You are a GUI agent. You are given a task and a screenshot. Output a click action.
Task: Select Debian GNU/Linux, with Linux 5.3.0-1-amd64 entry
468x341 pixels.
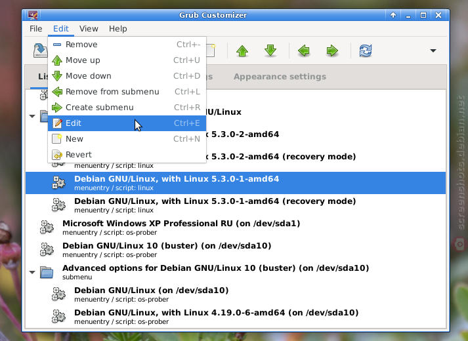click(236, 183)
